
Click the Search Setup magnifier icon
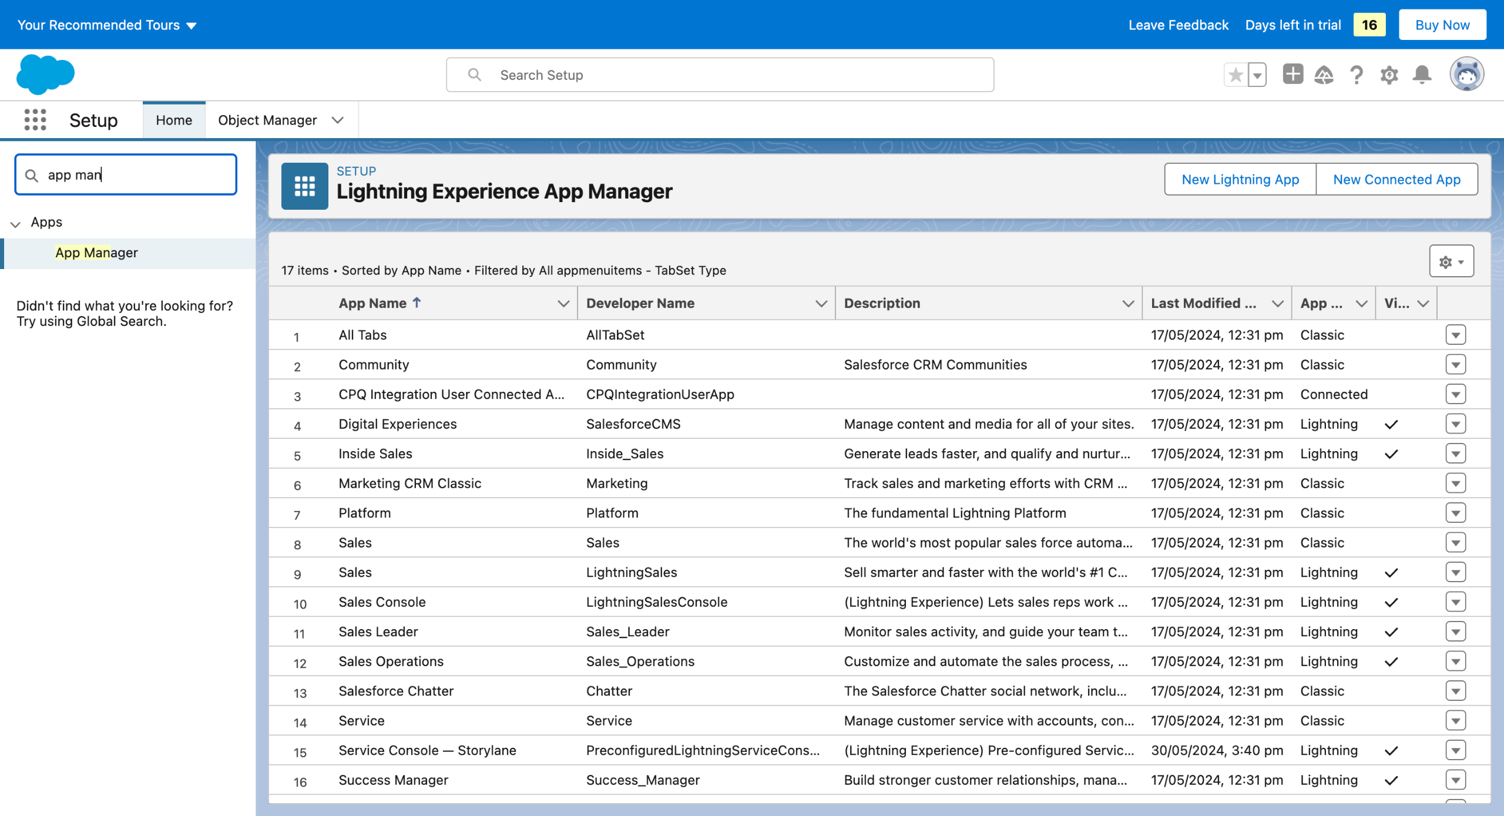point(475,75)
